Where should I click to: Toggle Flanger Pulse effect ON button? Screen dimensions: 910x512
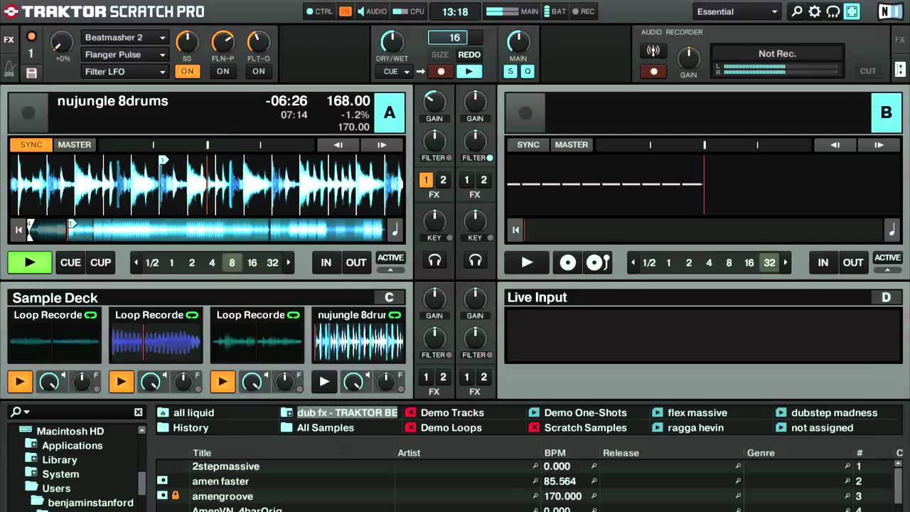pos(223,71)
